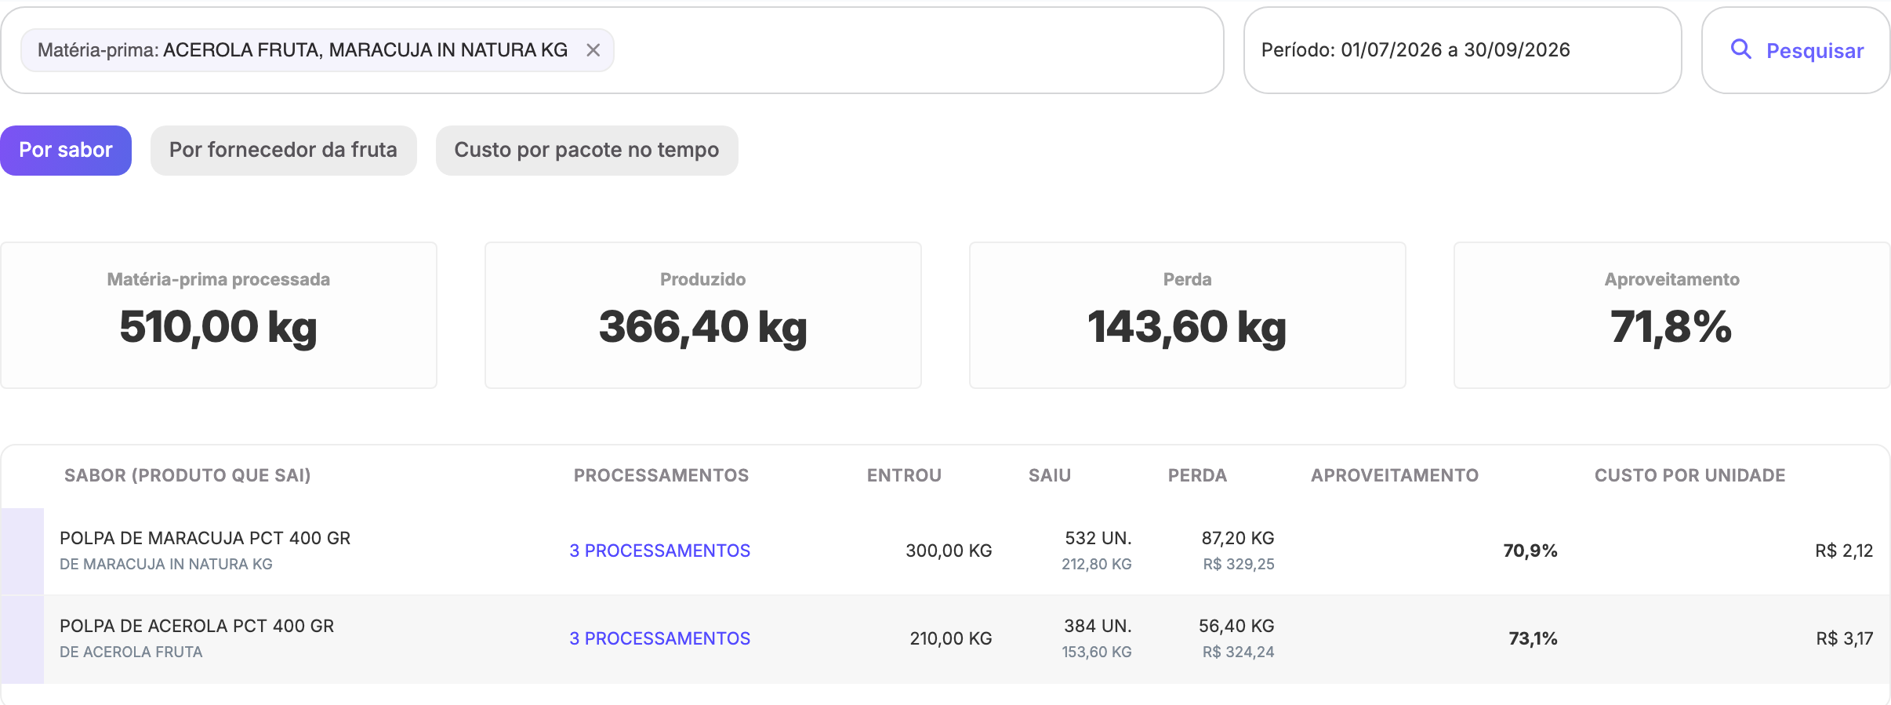The height and width of the screenshot is (705, 1891).
Task: Click the De Acerola Fruta subtitle
Action: click(x=131, y=652)
